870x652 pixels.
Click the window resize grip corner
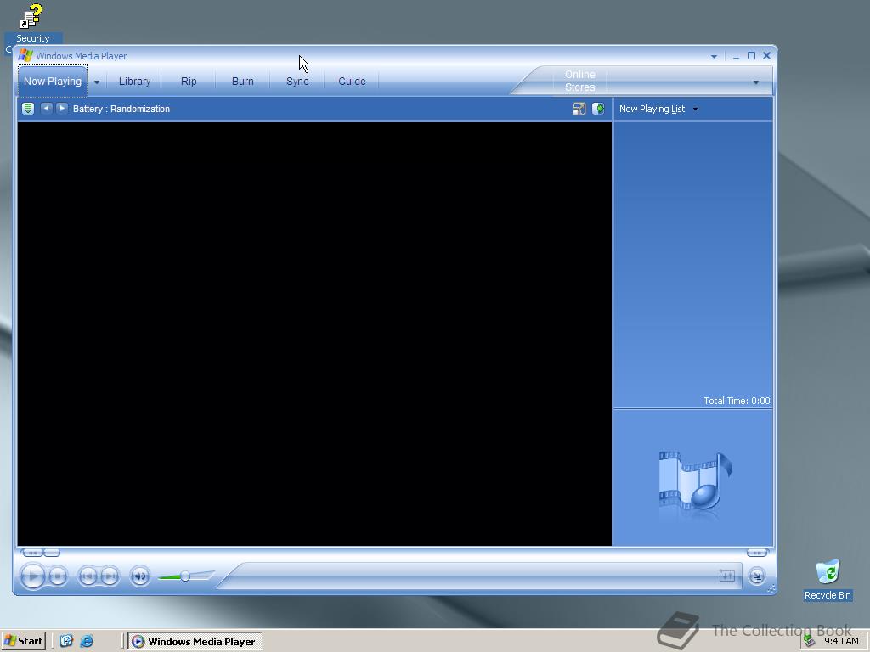[771, 589]
